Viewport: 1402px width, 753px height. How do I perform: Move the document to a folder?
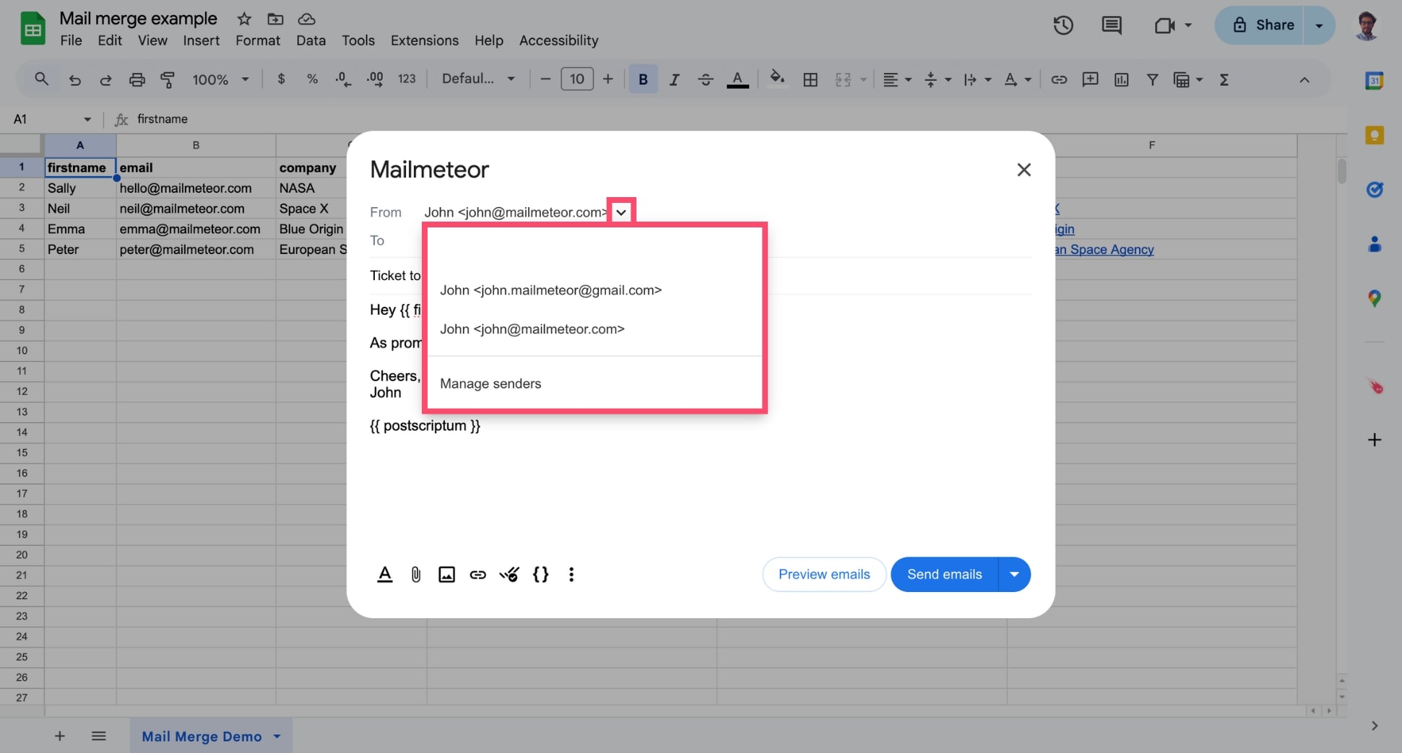[x=275, y=19]
